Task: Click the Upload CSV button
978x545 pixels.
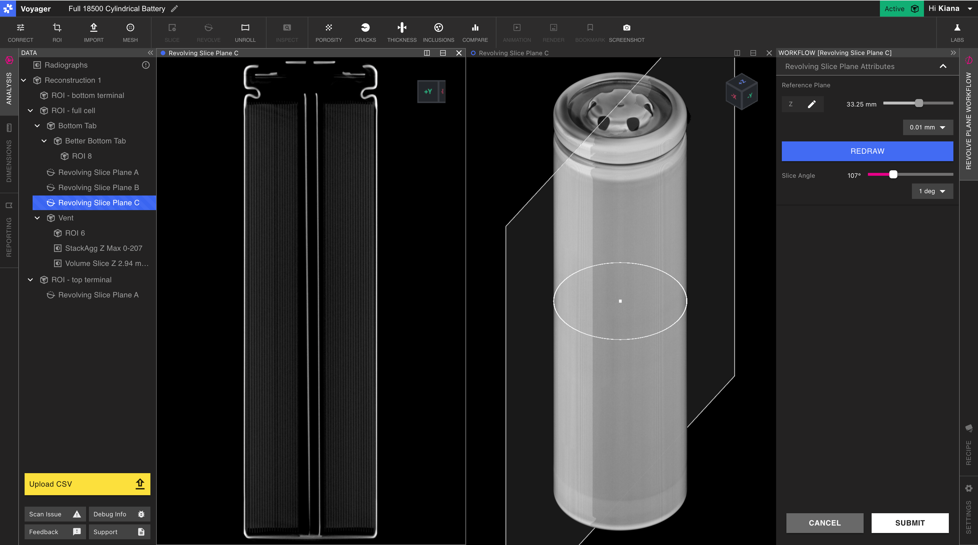Action: point(87,484)
